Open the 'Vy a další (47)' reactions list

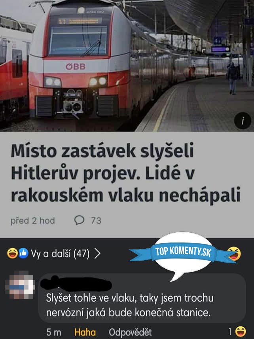coord(60,254)
